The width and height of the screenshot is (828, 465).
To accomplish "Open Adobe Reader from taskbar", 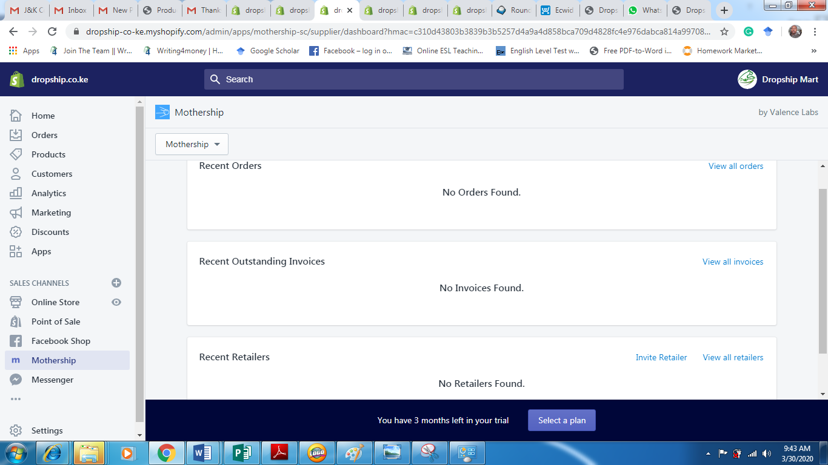I will click(x=278, y=453).
